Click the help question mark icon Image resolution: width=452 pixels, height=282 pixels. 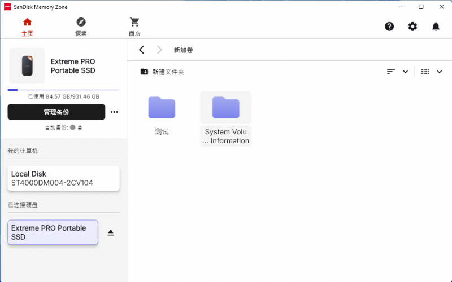tap(389, 27)
